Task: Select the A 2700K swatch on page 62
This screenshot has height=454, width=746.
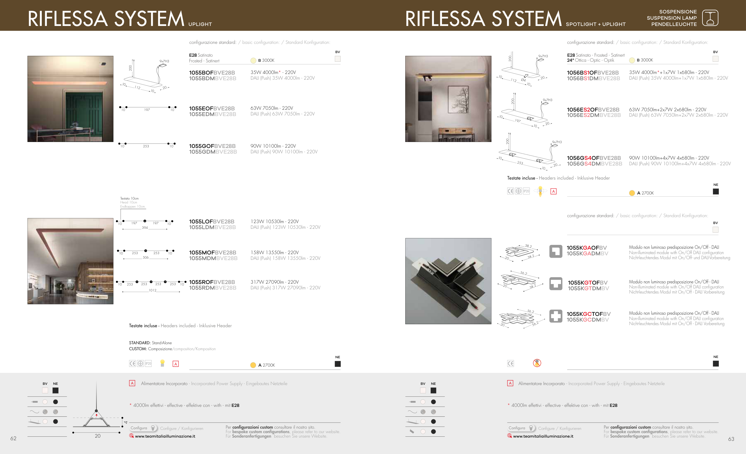Action: (253, 365)
